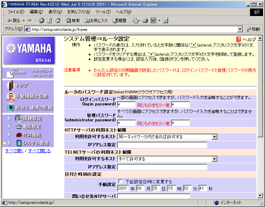Click the Print toolbar icon
Screen dimensions: 265x207
click(145, 20)
